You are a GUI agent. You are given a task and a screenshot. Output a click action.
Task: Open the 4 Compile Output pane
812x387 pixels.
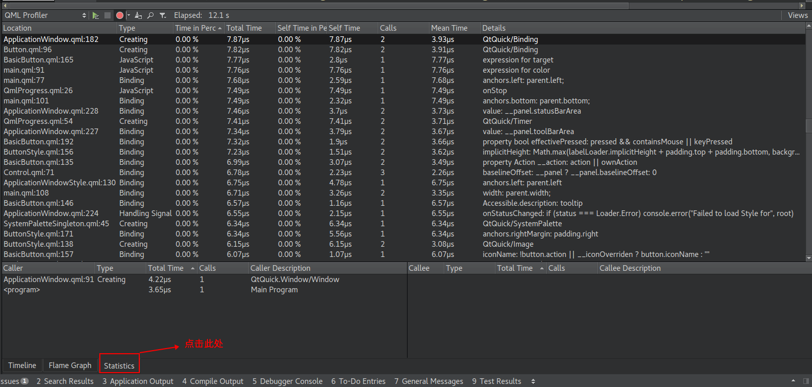[x=213, y=381]
